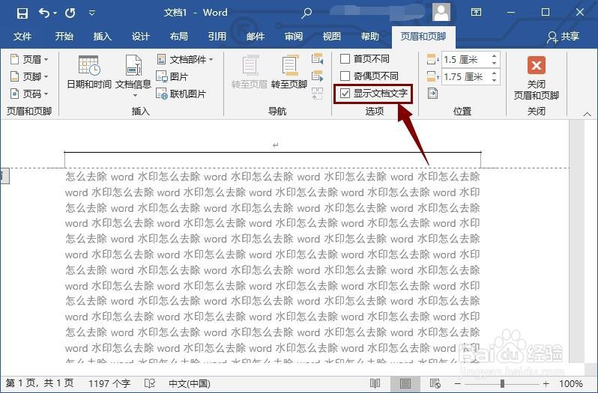Collapse the ribbon with the chevron
This screenshot has height=393, width=598.
click(587, 114)
